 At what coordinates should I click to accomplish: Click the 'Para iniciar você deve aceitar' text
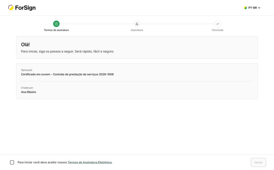[x=42, y=162]
